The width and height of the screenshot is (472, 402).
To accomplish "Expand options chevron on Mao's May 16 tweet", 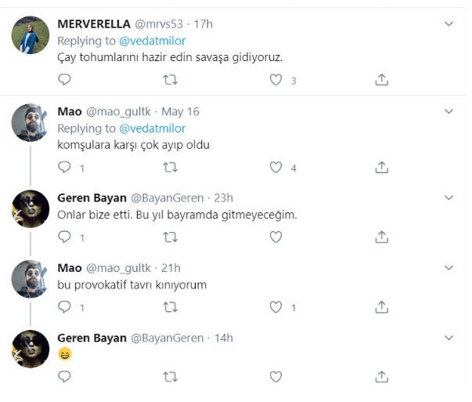I will click(449, 112).
